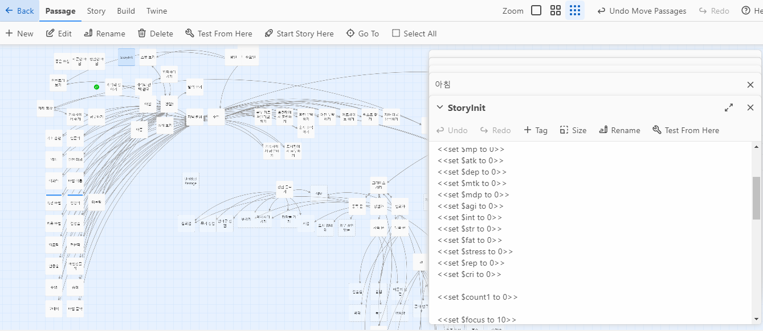The image size is (763, 331).
Task: Click Rename in StoryInit dialog
Action: (x=619, y=130)
